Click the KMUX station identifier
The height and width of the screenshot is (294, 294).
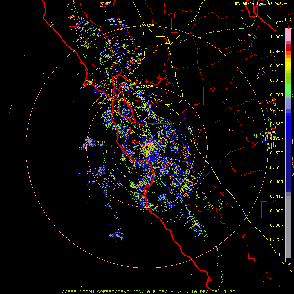click(x=183, y=292)
